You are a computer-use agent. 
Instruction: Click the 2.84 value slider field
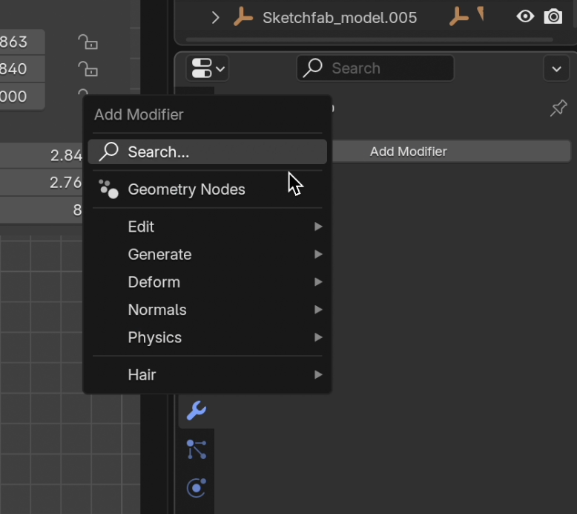click(43, 155)
